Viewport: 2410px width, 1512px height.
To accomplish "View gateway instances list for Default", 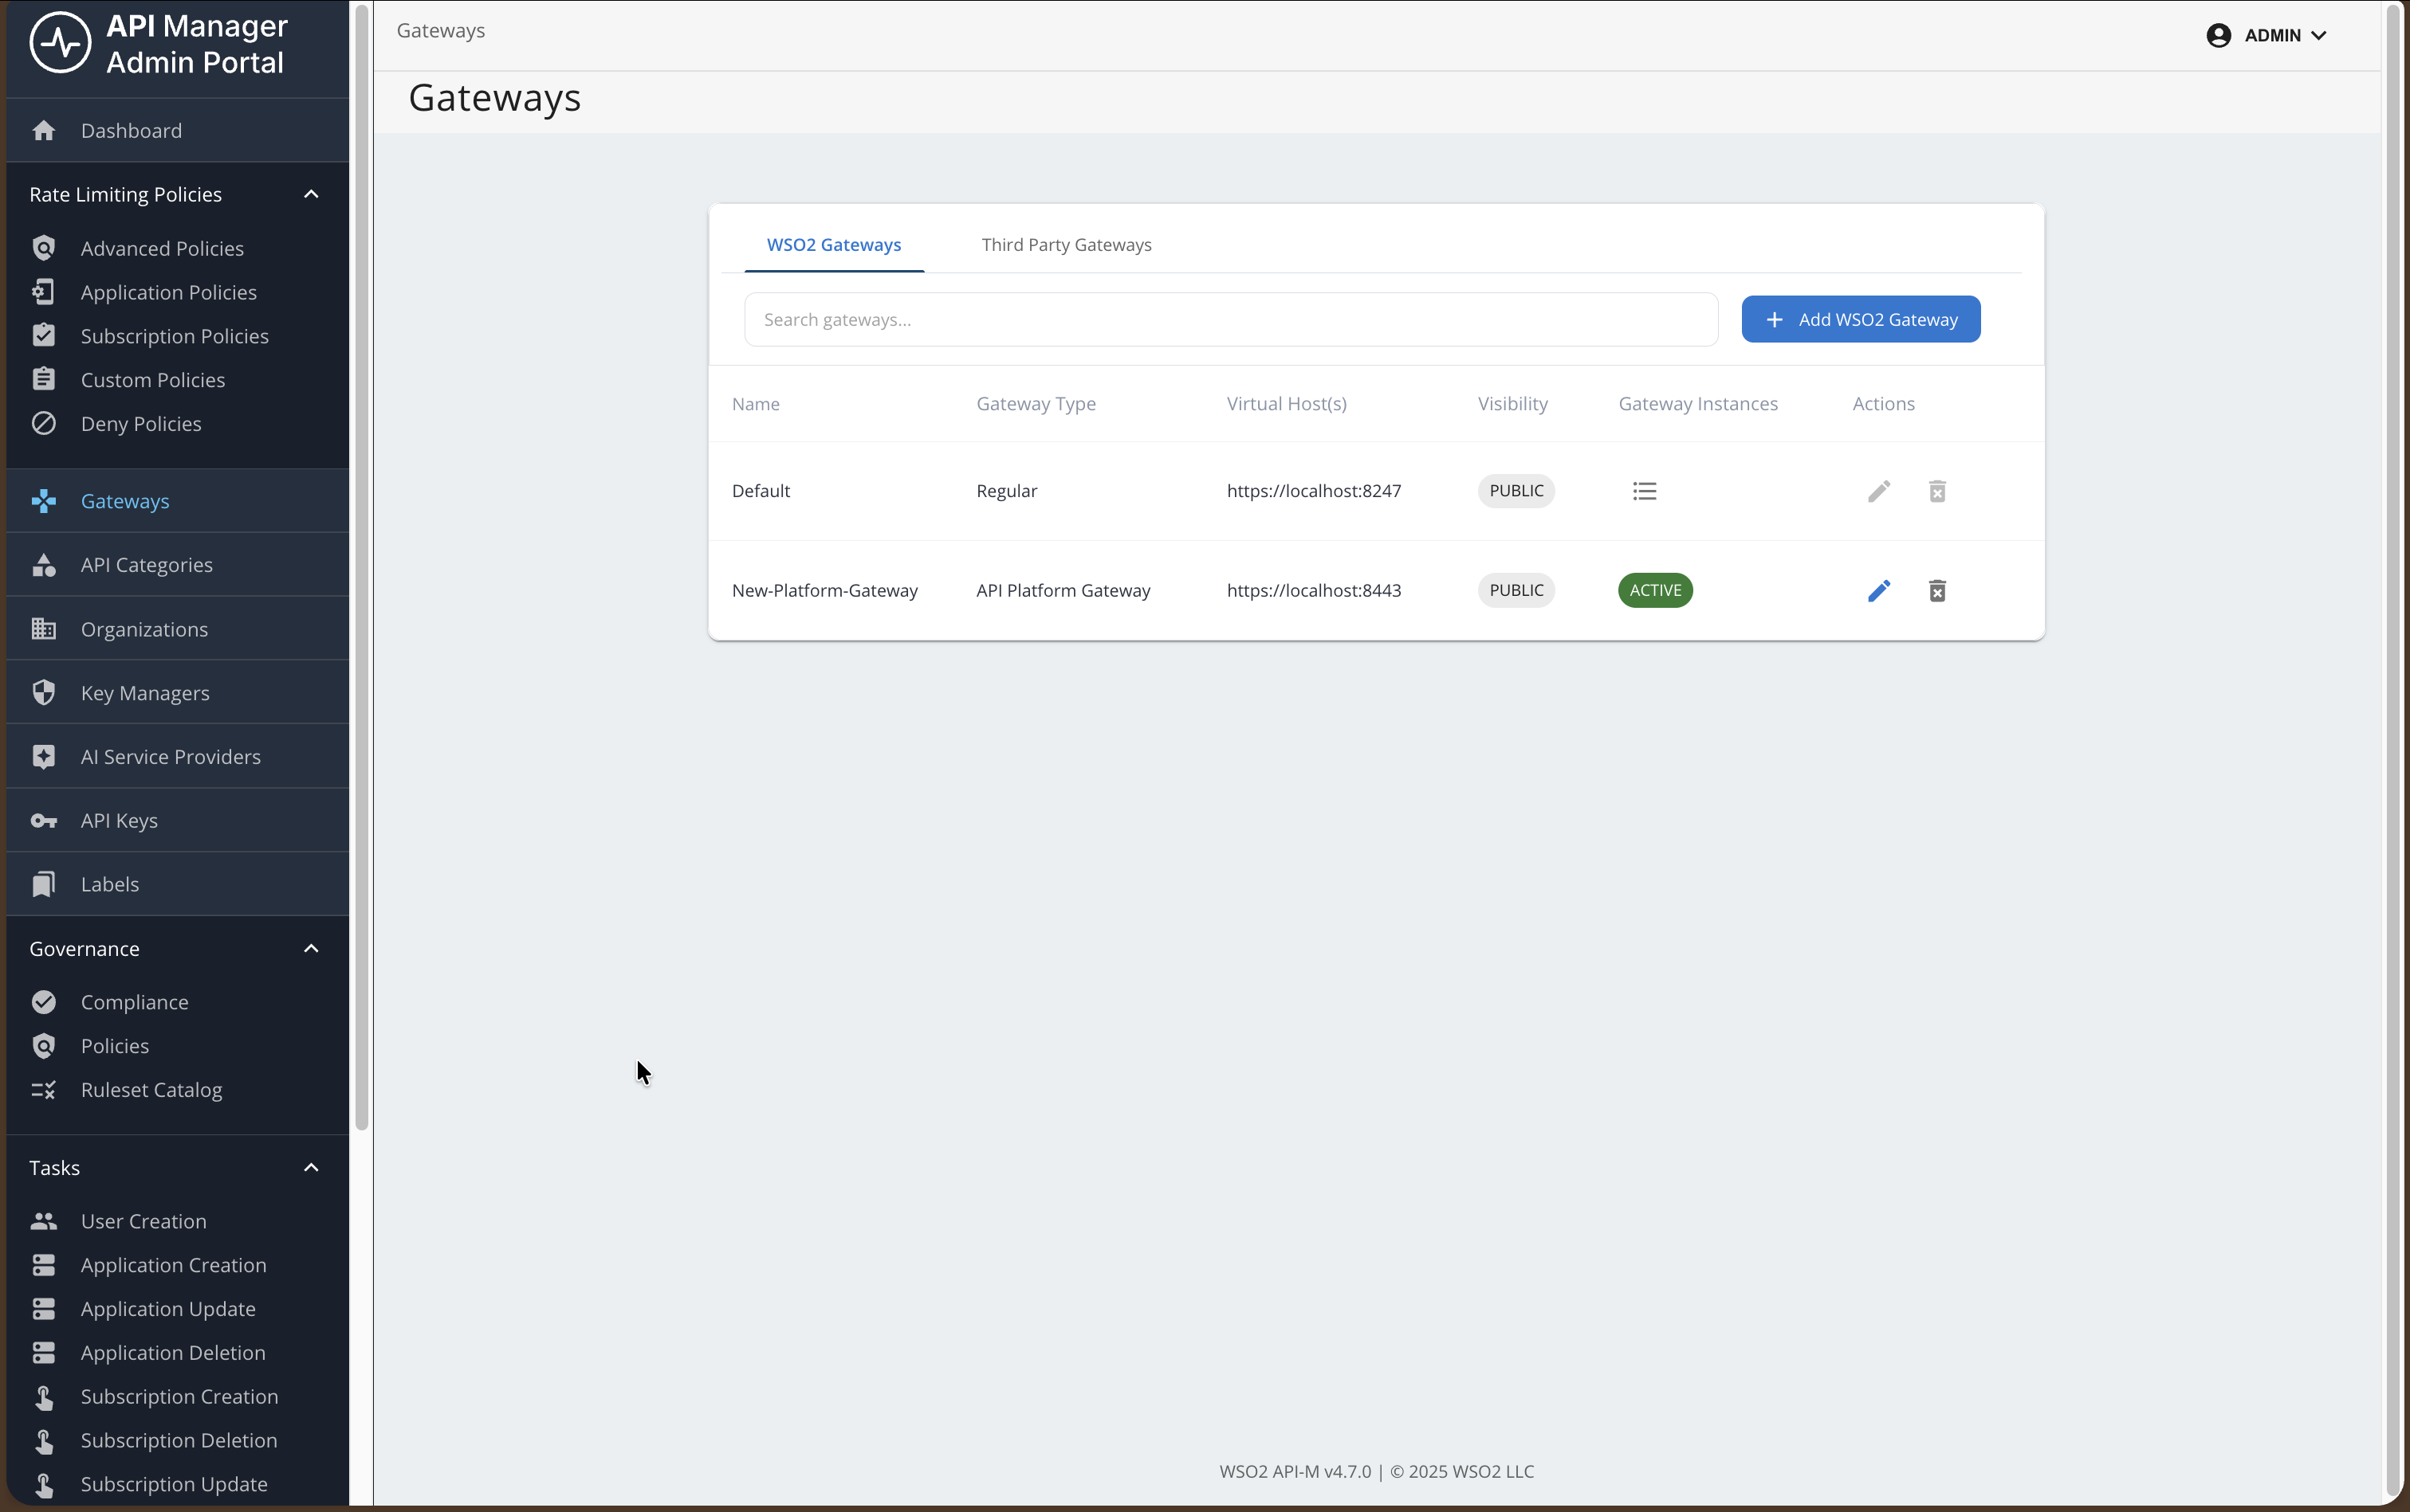I will pos(1645,491).
